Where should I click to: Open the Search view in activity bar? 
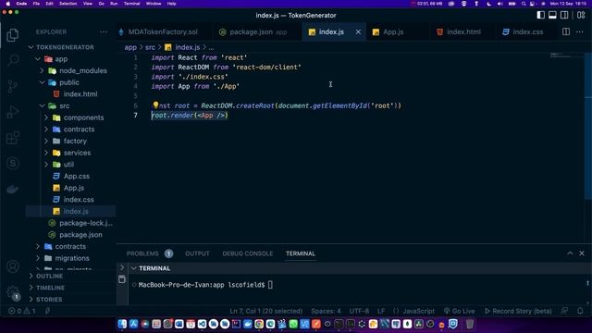[13, 60]
